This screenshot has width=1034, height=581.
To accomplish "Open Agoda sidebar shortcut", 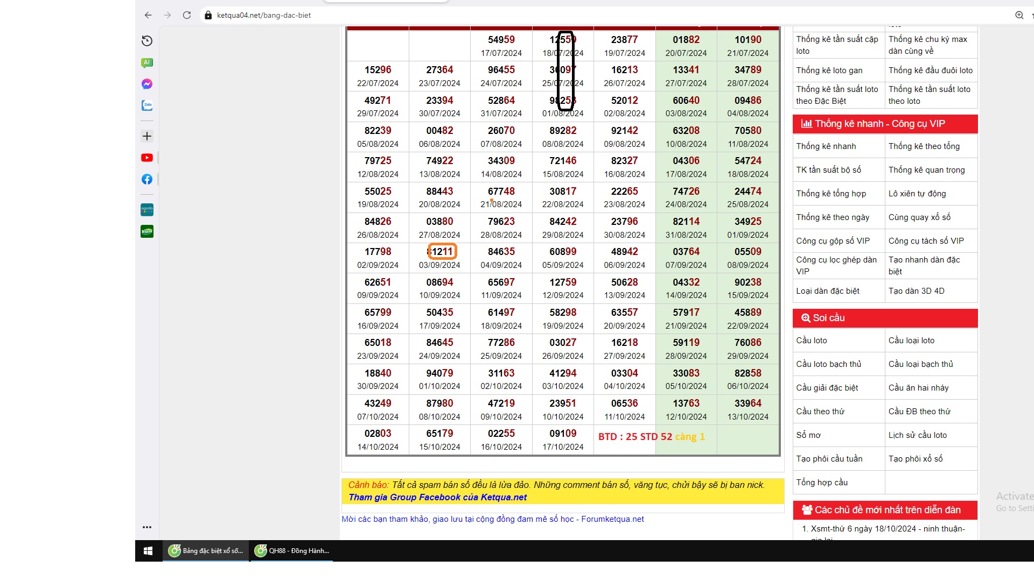I will (147, 210).
